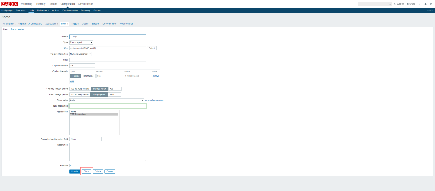
Task: Click the All templates breadcrumb
Action: tap(8, 24)
